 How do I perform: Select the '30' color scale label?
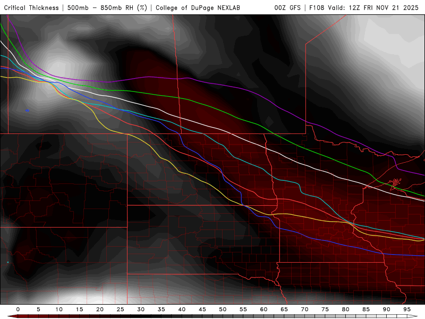[141, 309]
